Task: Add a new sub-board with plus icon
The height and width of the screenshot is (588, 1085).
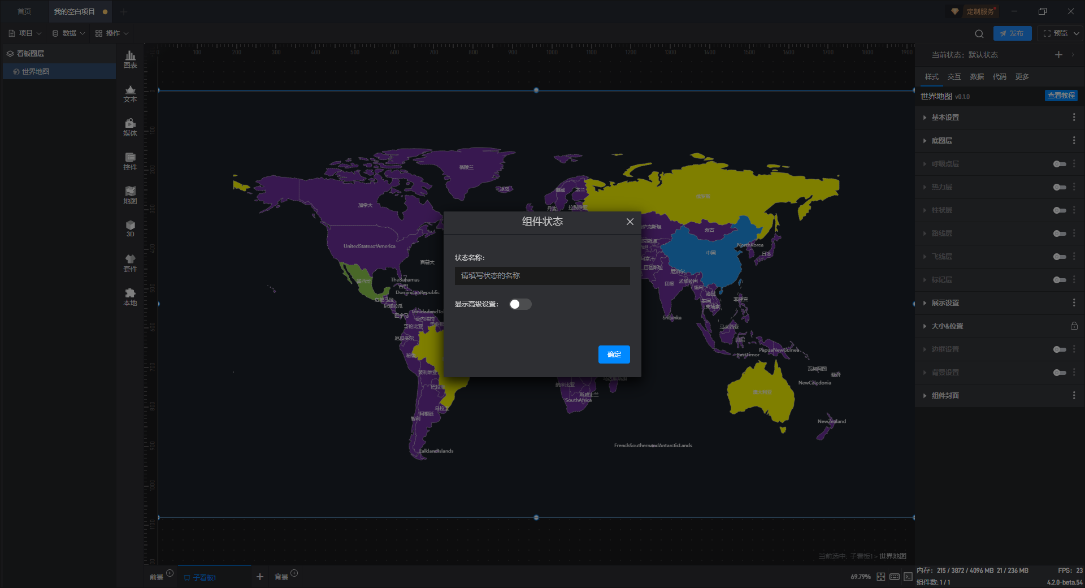Action: 260,577
